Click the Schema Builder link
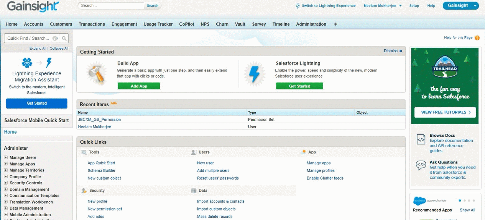485x220 pixels. [102, 171]
